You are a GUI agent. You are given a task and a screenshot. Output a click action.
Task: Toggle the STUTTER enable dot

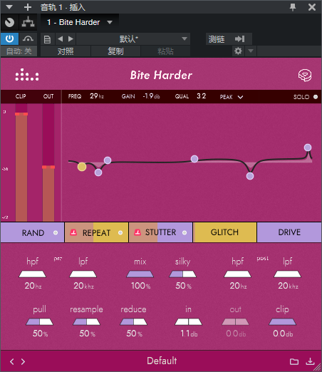(x=185, y=232)
